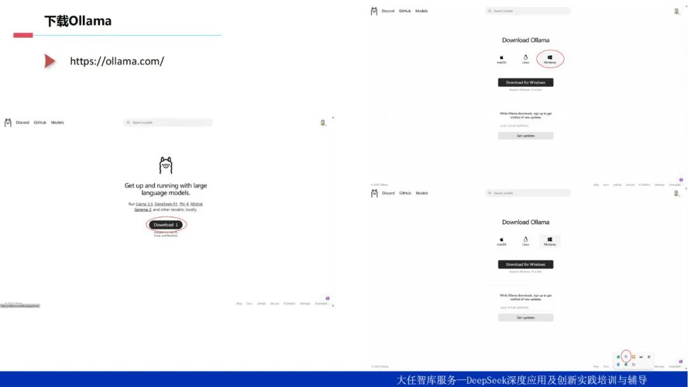Click the Download Ollama heading on the lower download page

[x=526, y=223]
